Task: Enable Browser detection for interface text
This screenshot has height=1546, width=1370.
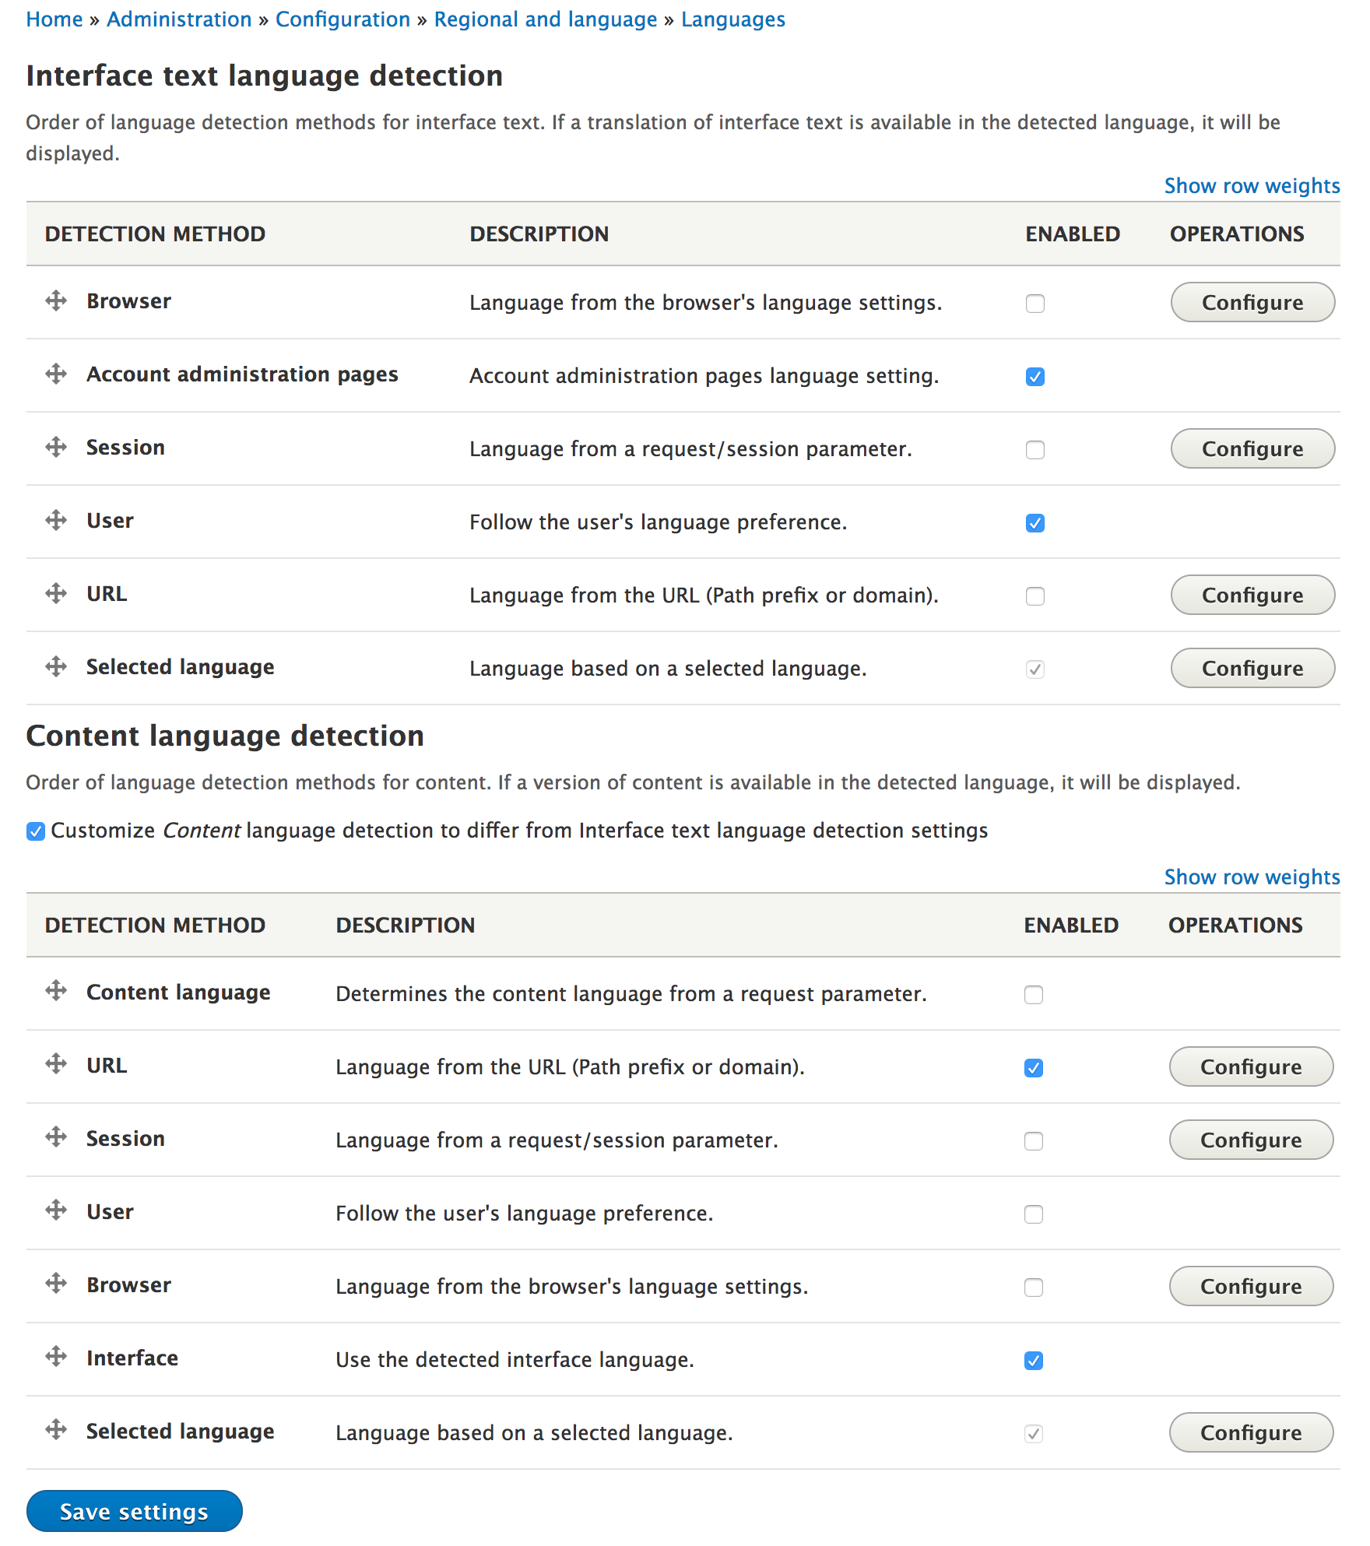Action: click(x=1035, y=304)
